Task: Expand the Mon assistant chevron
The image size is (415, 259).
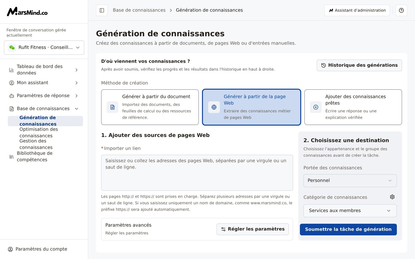Action: pyautogui.click(x=77, y=83)
